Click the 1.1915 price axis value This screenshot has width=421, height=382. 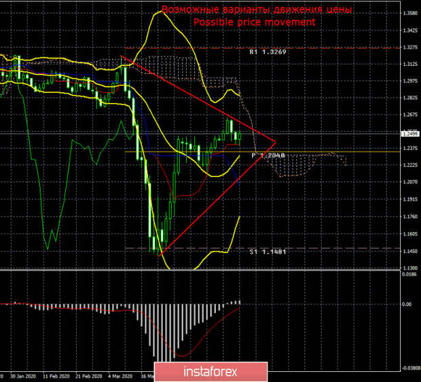point(410,199)
